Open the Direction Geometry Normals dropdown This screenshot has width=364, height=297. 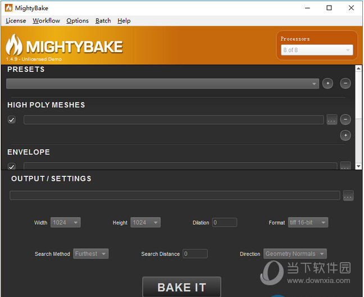(295, 254)
